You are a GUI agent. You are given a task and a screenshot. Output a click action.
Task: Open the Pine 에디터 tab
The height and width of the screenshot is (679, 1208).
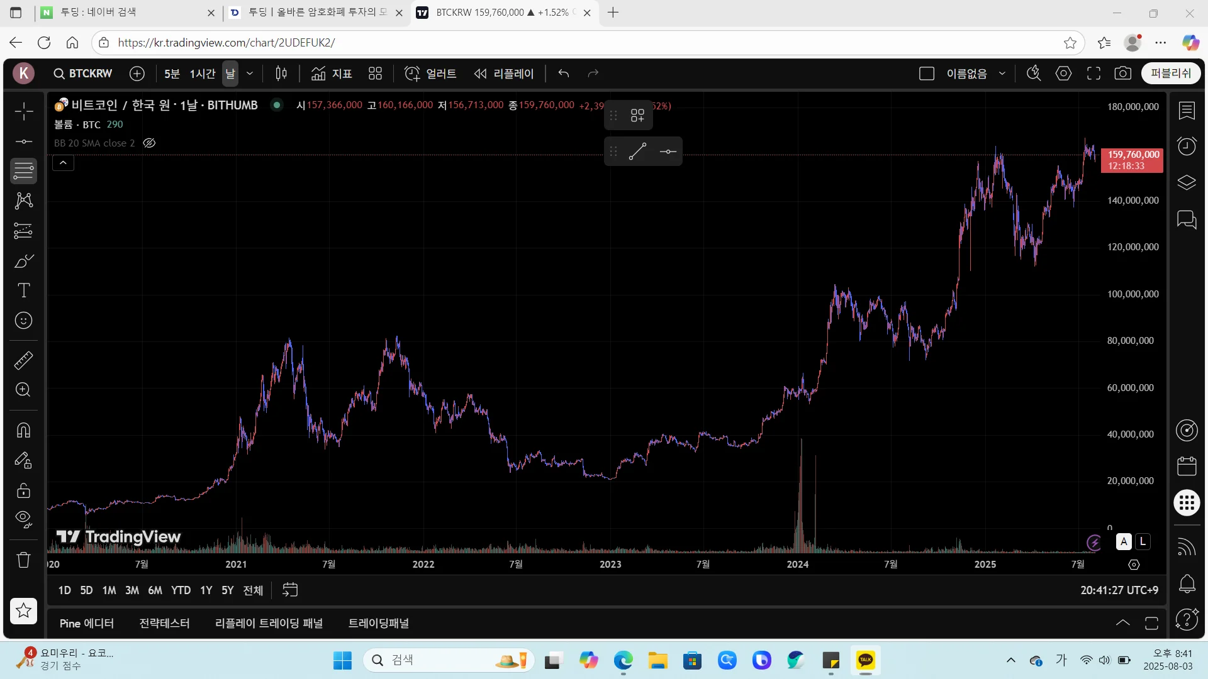86,623
